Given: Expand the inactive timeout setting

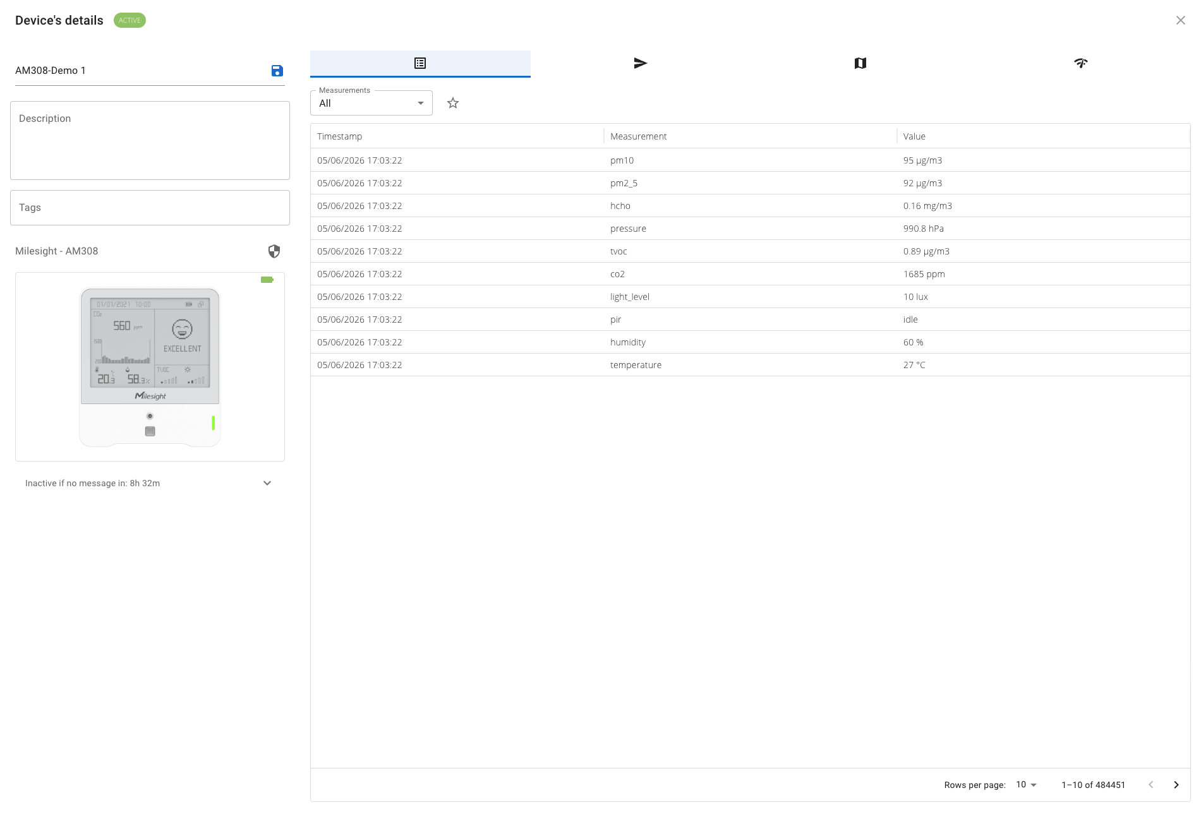Looking at the screenshot, I should click(267, 483).
